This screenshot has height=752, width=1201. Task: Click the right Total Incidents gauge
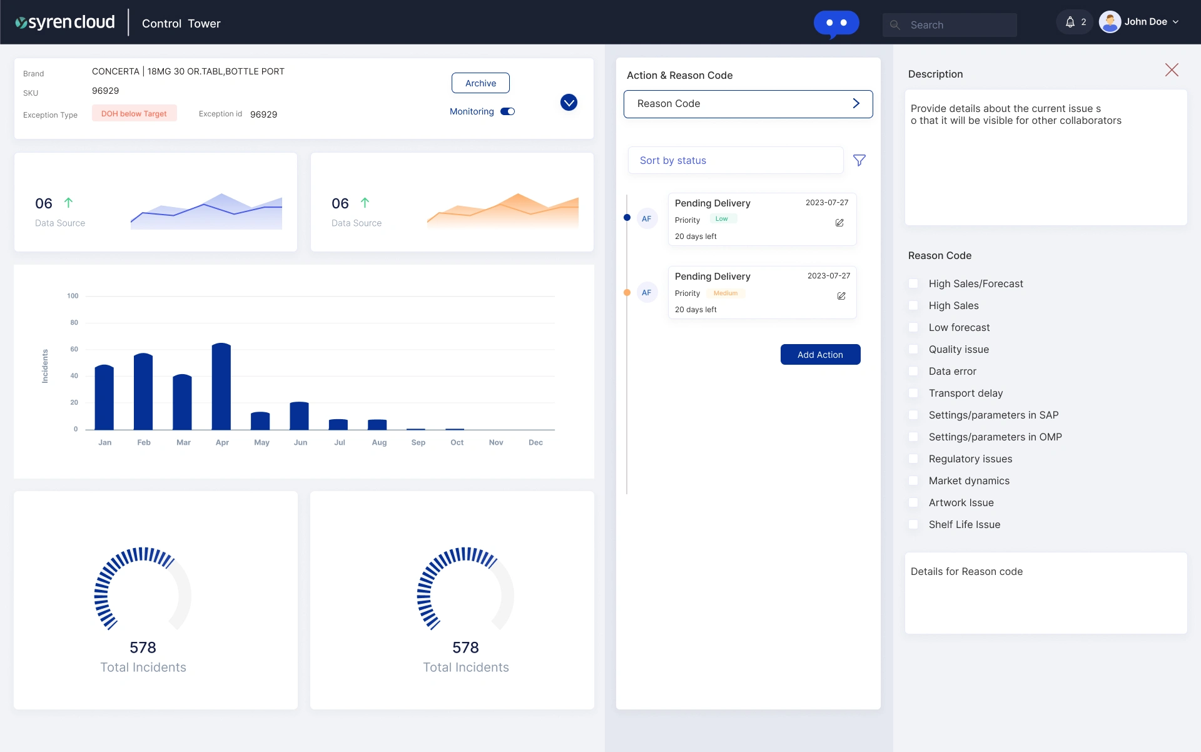[465, 589]
